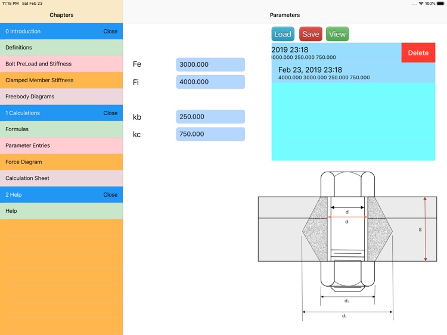Viewport: 447px width, 335px height.
Task: Tap the 0 Introduction header label
Action: (x=23, y=32)
